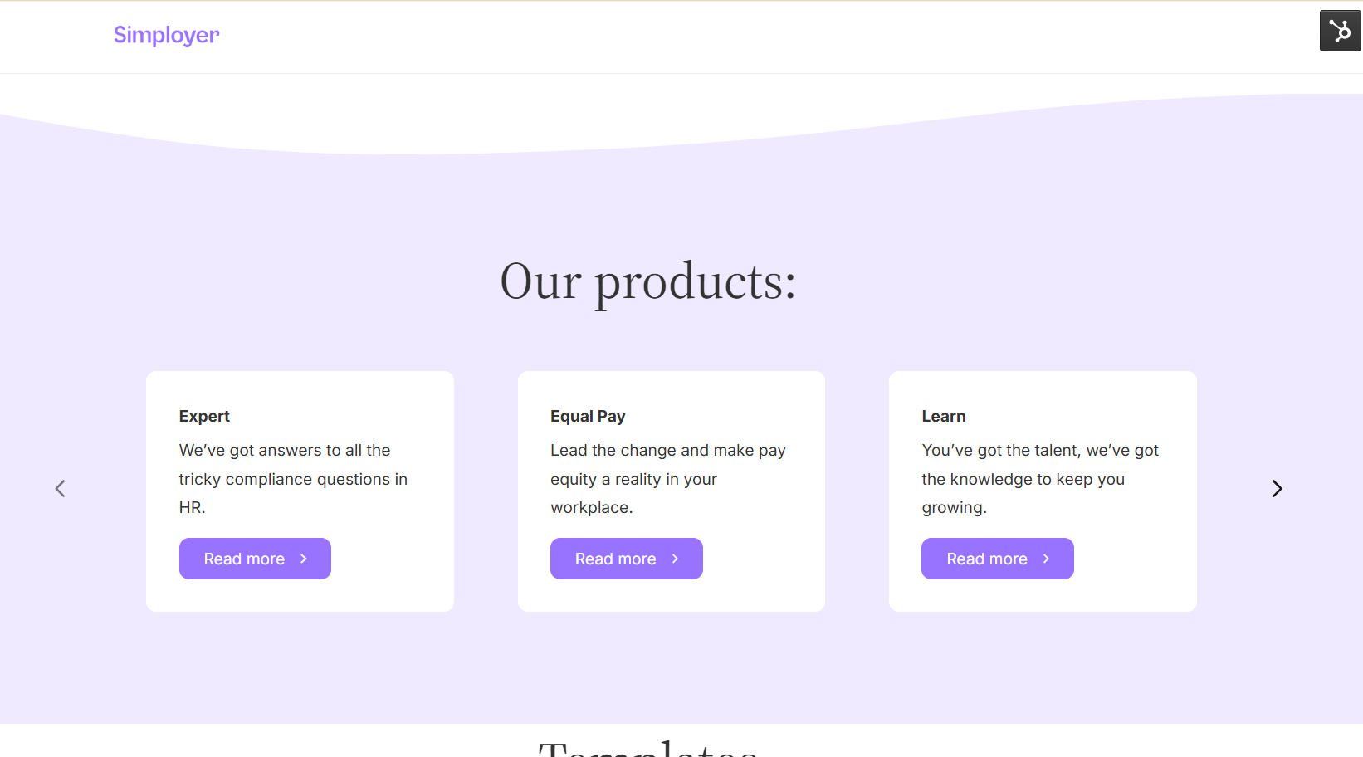Click the Equal Pay equity description text
This screenshot has height=757, width=1363.
click(667, 479)
